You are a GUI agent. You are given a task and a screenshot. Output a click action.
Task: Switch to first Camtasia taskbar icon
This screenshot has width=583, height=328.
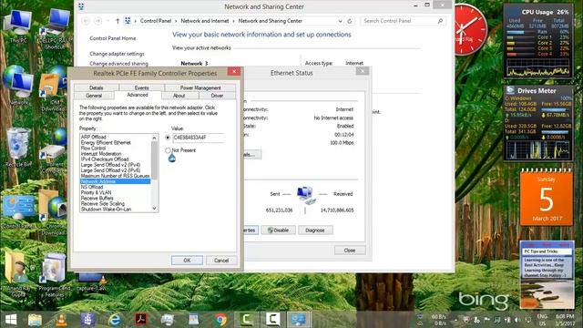tap(246, 319)
